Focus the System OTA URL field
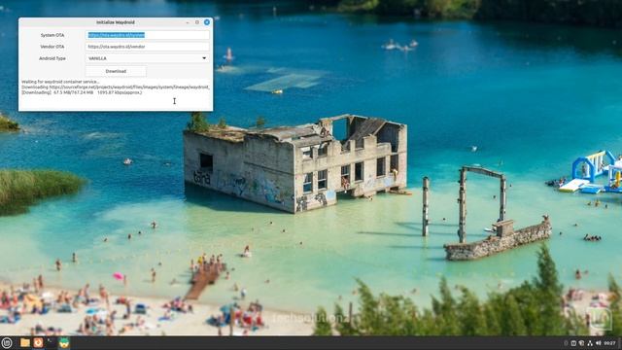 [147, 35]
